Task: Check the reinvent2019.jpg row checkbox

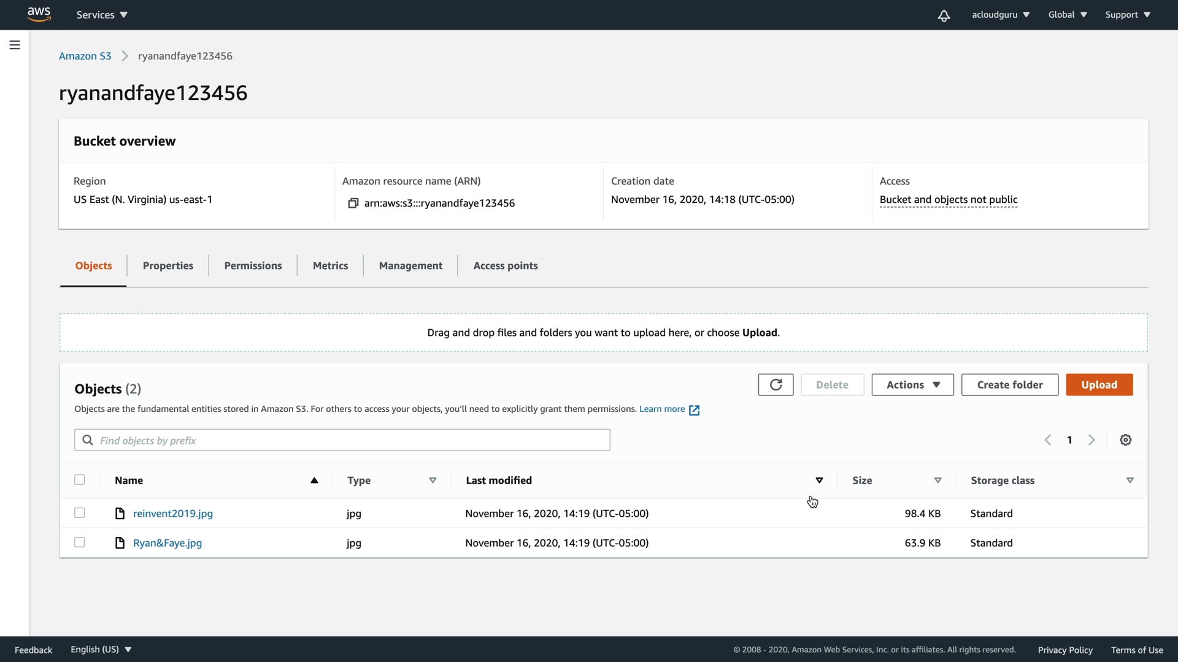Action: point(80,513)
